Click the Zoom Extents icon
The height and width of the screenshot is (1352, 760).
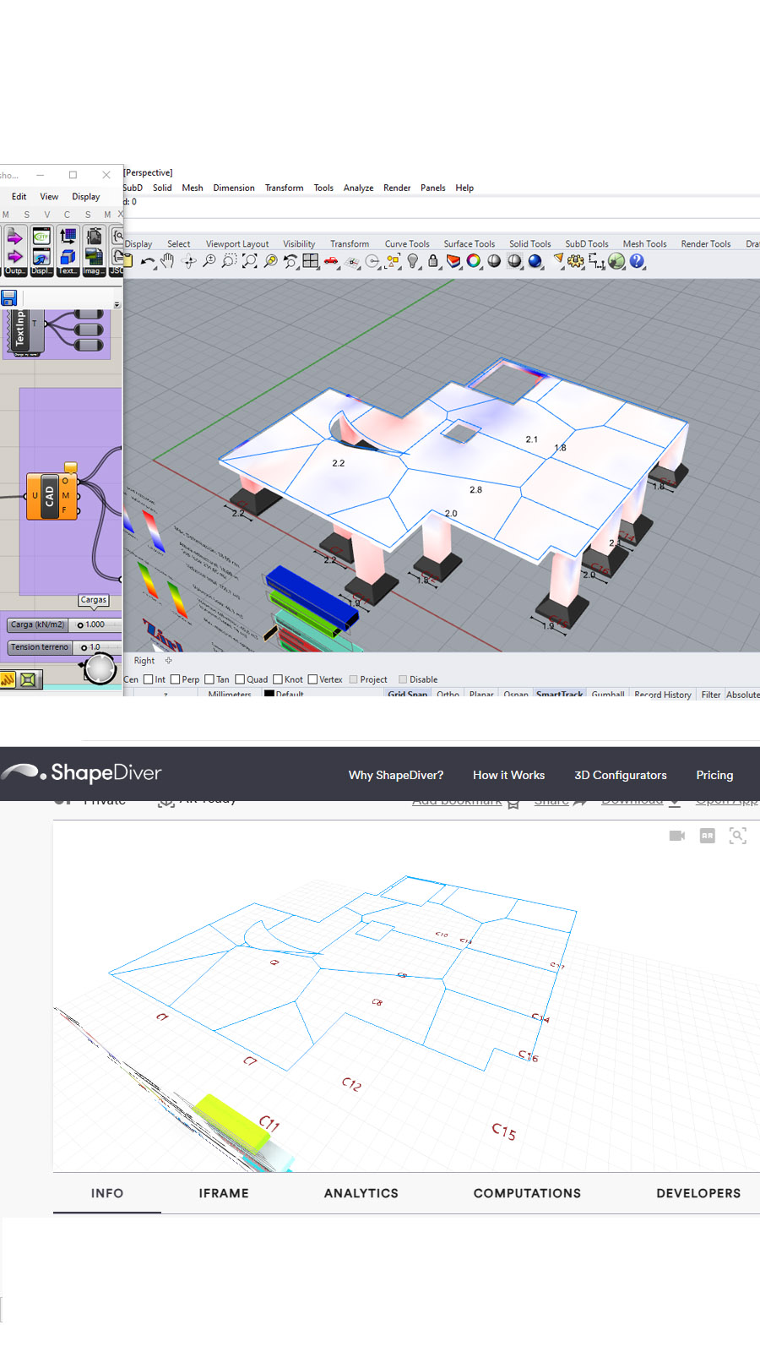click(x=250, y=262)
